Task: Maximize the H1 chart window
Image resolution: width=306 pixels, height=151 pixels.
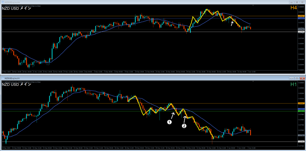Action: pyautogui.click(x=297, y=78)
